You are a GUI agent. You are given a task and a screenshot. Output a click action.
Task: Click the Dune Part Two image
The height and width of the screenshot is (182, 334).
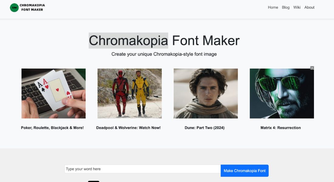pos(206,93)
